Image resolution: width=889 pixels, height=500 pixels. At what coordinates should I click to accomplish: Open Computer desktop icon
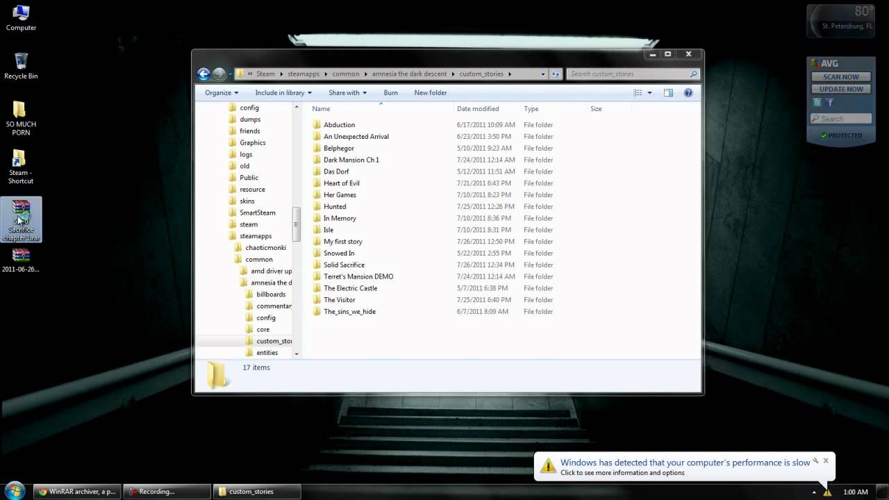click(21, 18)
